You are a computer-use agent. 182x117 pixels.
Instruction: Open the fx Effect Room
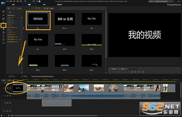click(3, 15)
